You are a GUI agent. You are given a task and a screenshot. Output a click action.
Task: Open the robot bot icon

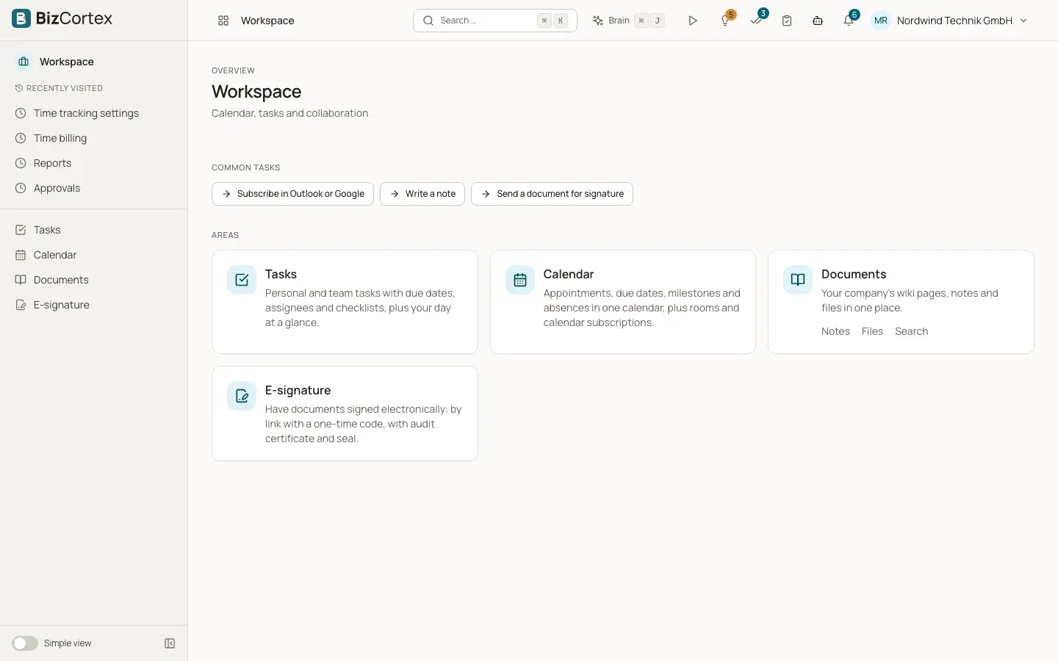pyautogui.click(x=818, y=21)
